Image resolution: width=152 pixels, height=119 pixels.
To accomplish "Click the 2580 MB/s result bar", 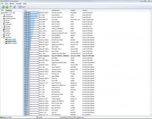I will pos(32,13).
